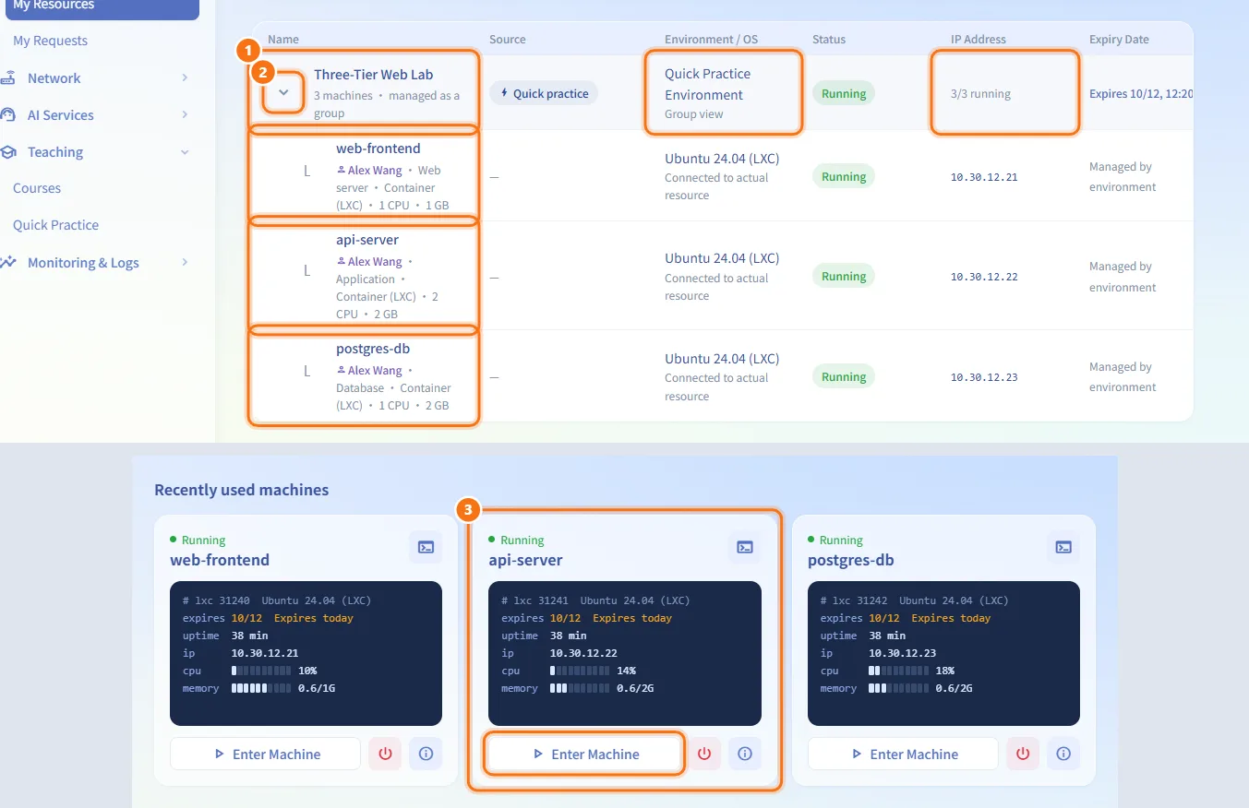Click the Quick practice source badge
Viewport: 1249px width, 808px height.
click(x=544, y=93)
